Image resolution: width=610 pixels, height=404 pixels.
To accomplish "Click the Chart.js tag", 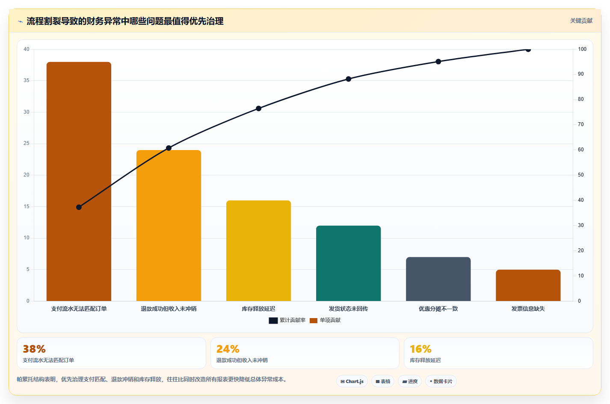I will [352, 381].
